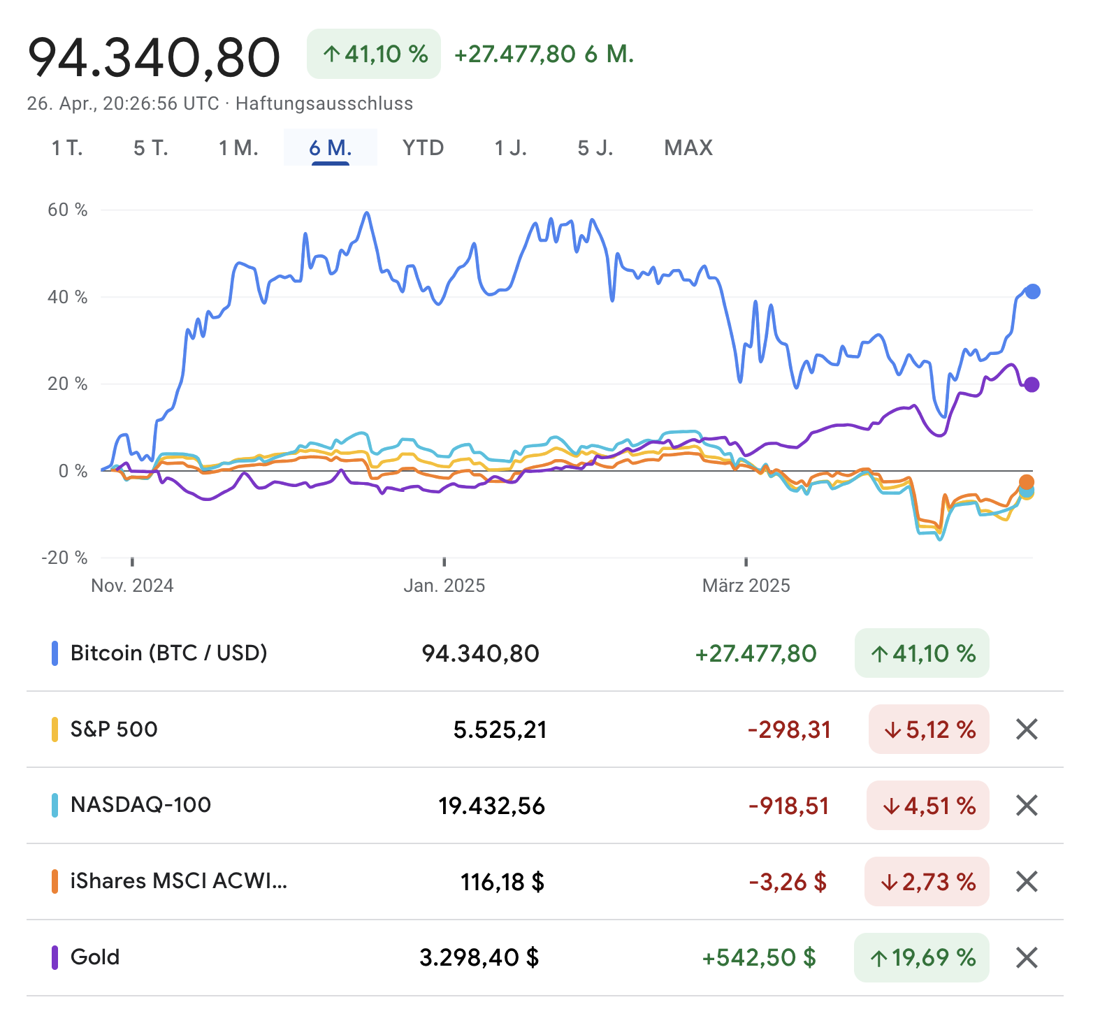Image resolution: width=1100 pixels, height=1016 pixels.
Task: Select the 6 M. range tab
Action: 330,148
